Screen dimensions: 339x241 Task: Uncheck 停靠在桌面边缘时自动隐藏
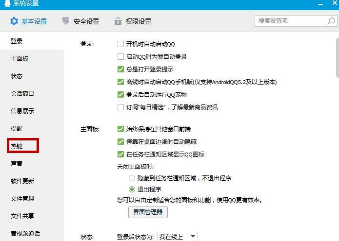pos(120,141)
